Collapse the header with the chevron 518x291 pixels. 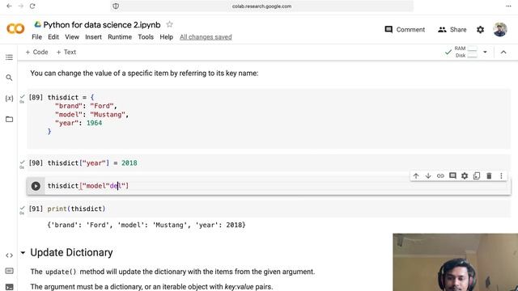click(503, 52)
